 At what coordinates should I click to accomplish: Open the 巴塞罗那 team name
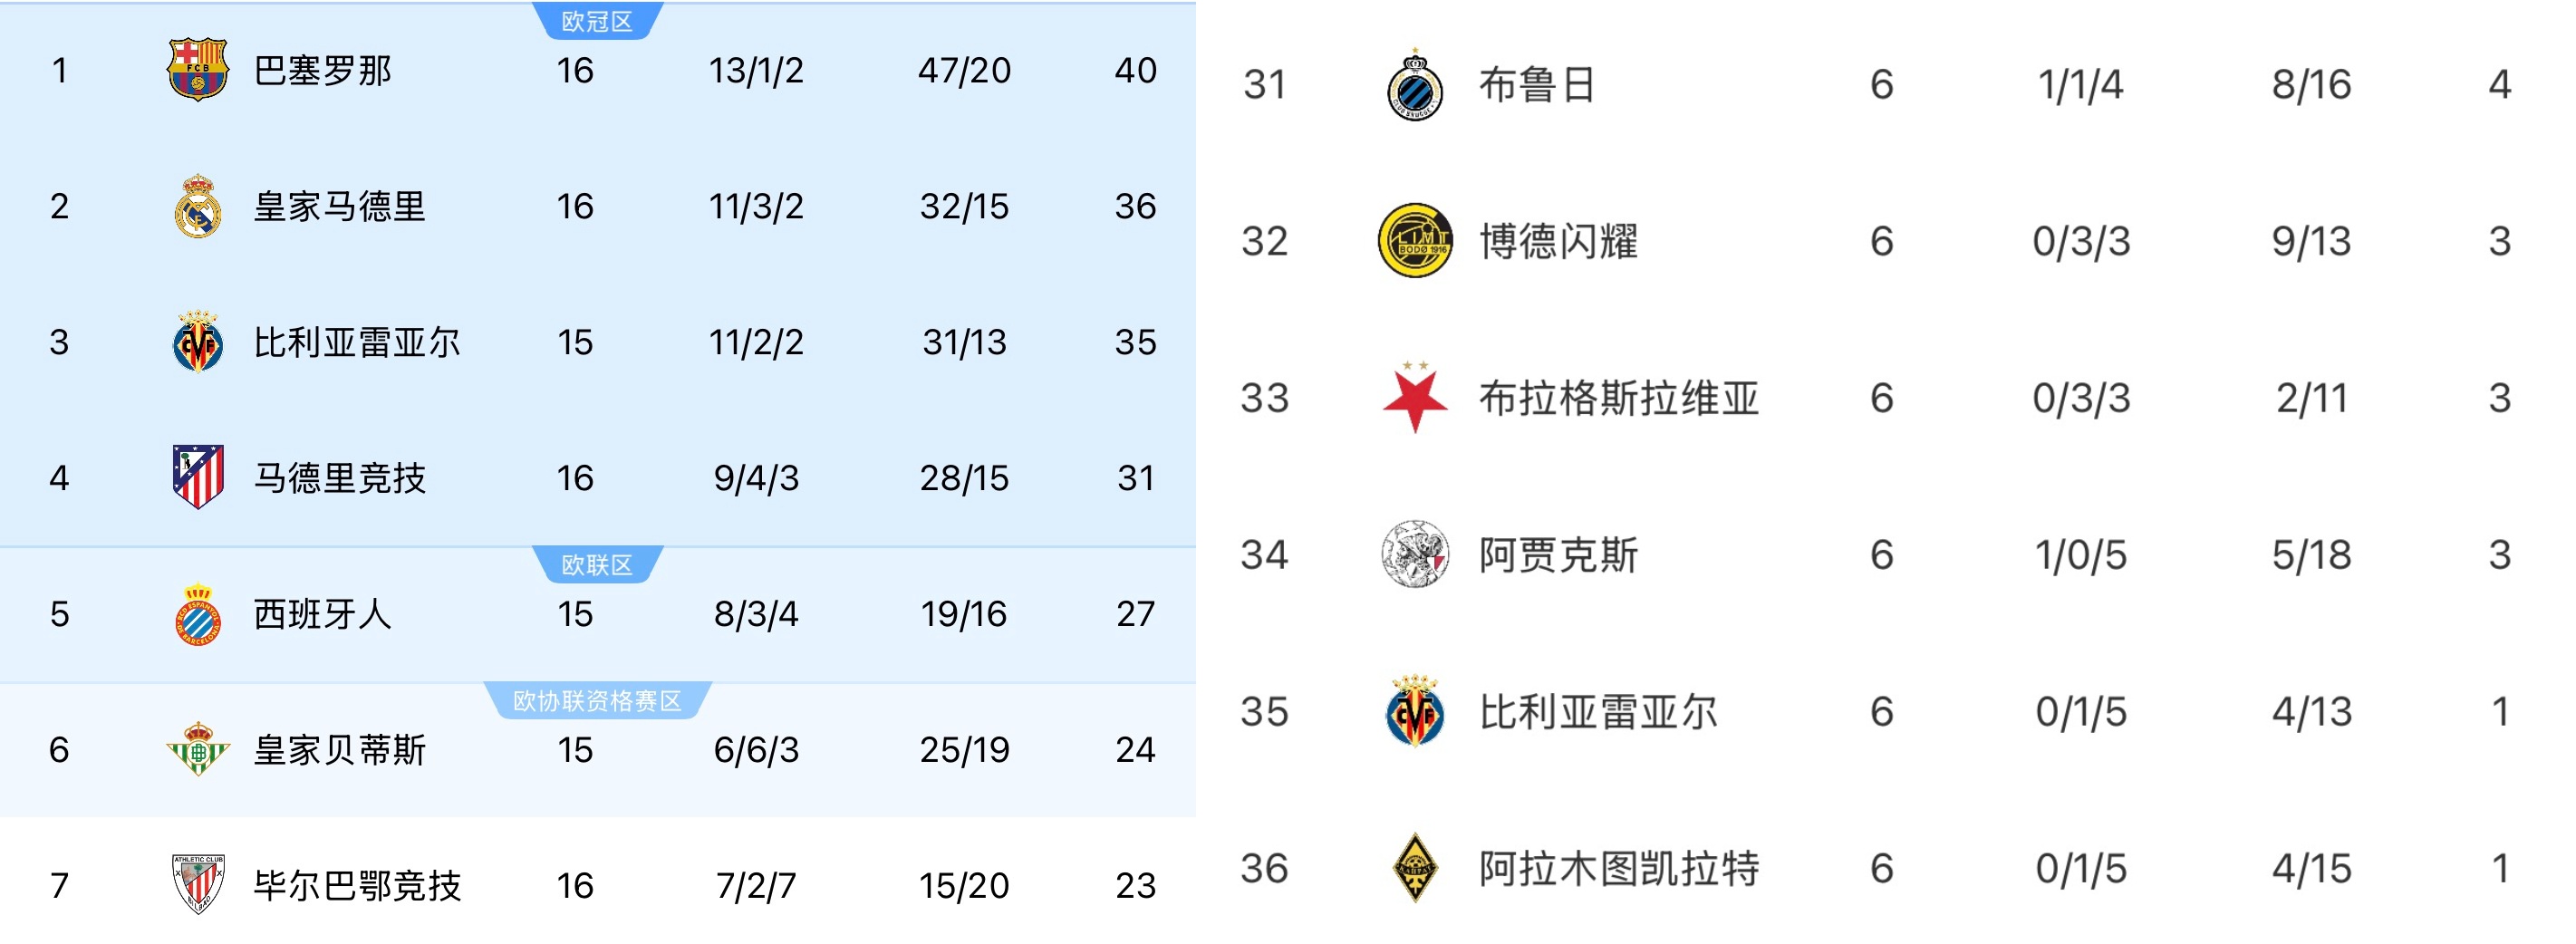coord(322,71)
